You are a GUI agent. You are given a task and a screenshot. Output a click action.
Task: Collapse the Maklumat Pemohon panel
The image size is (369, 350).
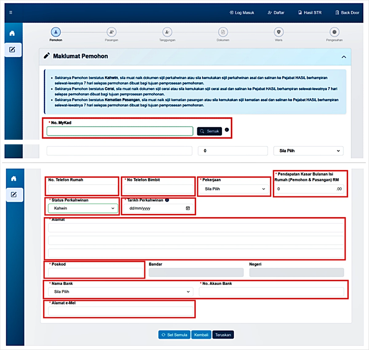pyautogui.click(x=344, y=57)
